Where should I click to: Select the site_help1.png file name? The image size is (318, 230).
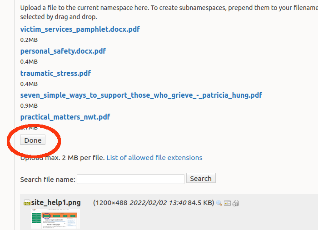coord(56,203)
